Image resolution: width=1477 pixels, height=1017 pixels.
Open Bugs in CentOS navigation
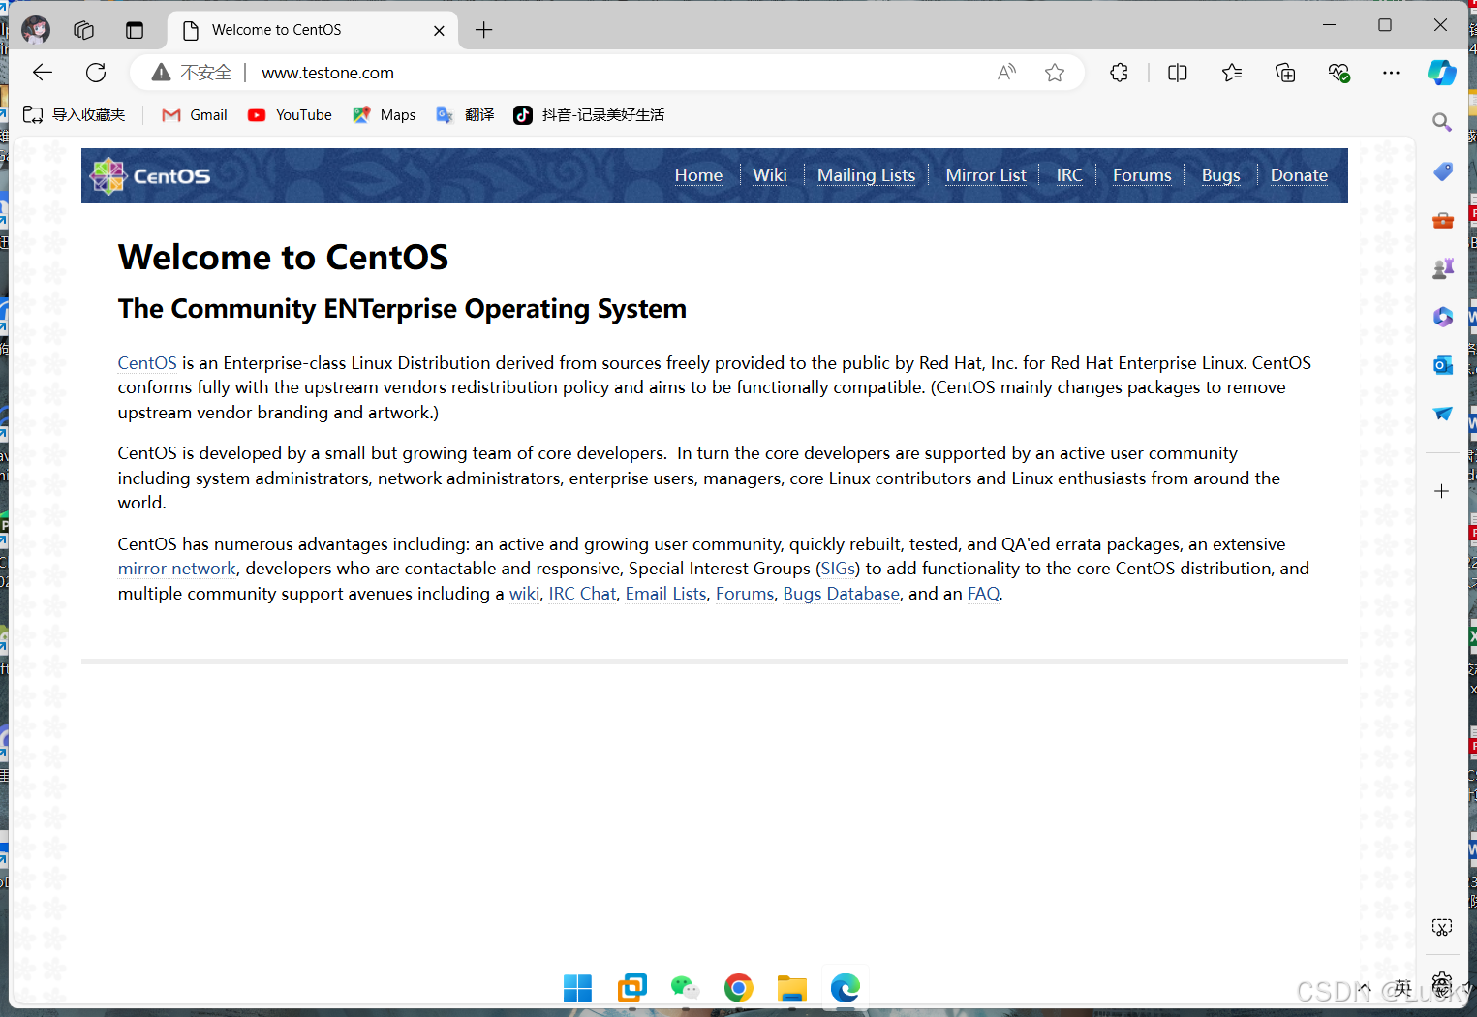(1220, 175)
